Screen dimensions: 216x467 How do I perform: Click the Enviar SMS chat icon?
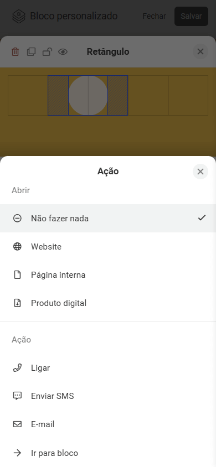17,396
